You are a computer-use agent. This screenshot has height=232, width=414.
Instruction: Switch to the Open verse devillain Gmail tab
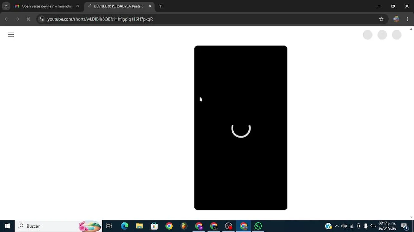47,6
